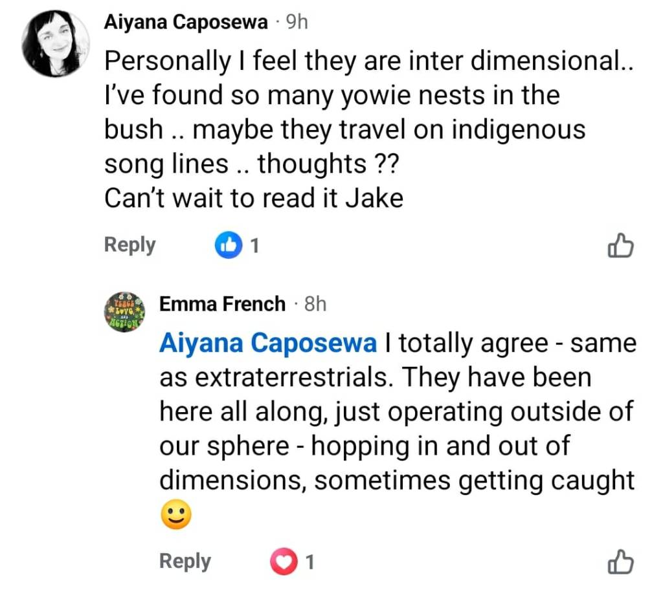663x590 pixels.
Task: Open blue like reaction on Aiyana's comment
Action: [227, 245]
